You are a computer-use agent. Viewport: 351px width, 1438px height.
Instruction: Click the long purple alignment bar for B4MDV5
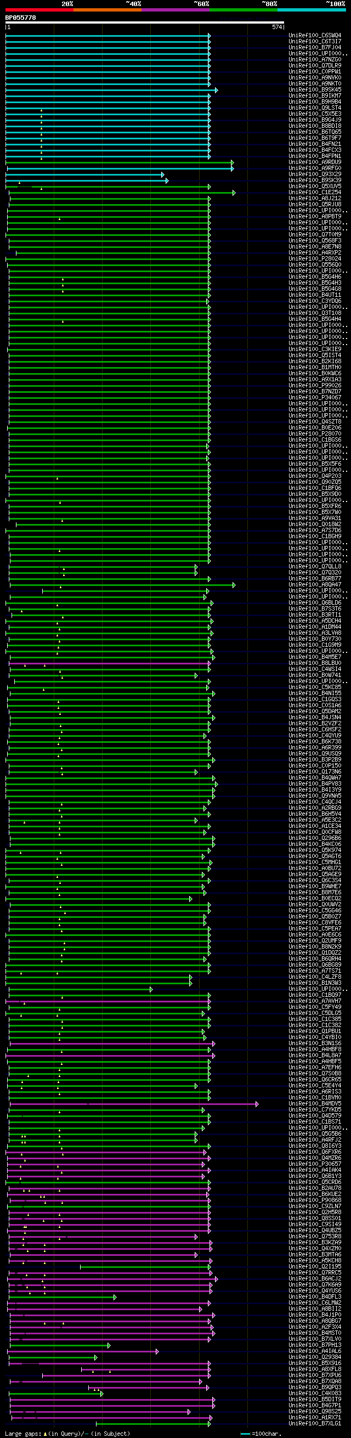tap(134, 1104)
